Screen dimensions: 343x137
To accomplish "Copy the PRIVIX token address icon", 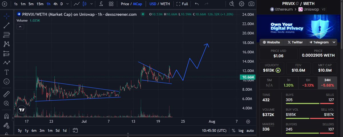I will pos(297,3).
